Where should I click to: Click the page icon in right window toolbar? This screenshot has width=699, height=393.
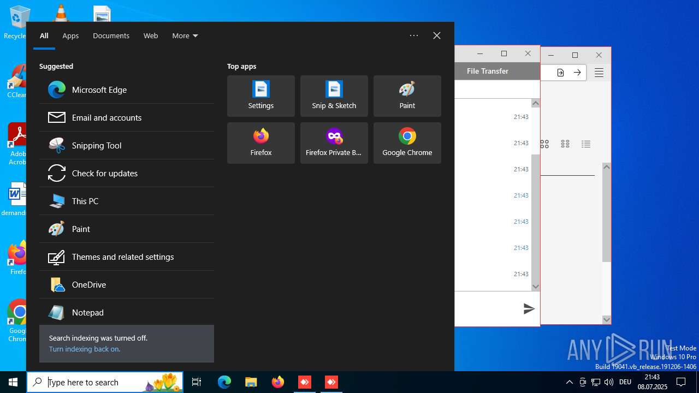point(560,73)
